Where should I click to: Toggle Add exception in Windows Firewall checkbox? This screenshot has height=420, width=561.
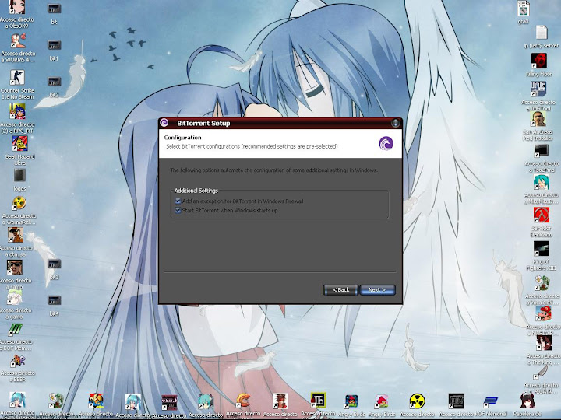point(178,201)
